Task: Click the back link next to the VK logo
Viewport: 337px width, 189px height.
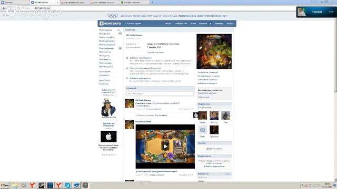Action: pos(133,24)
